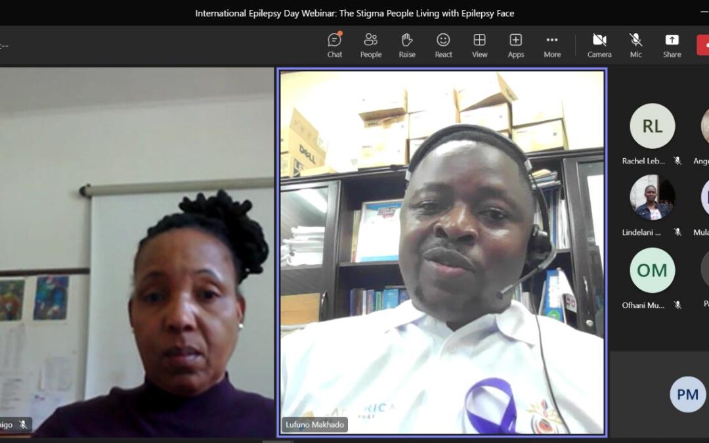Click Lufuno Makhado name label
This screenshot has width=709, height=443.
314,425
